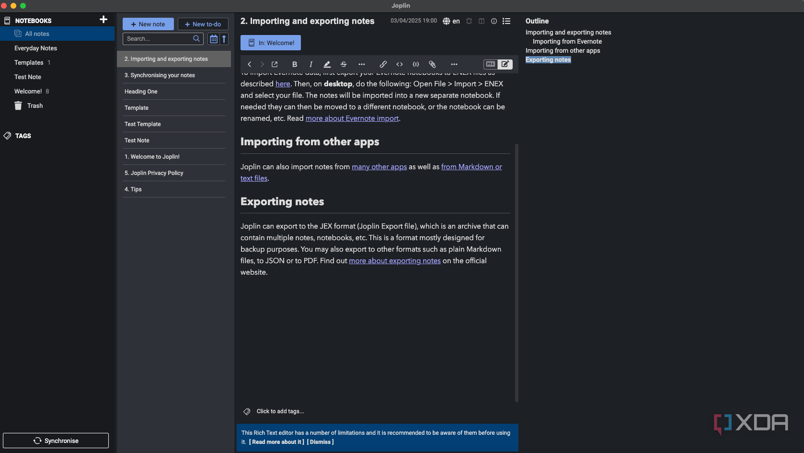Expand more formatting options after strikethrough
This screenshot has height=453, width=804.
click(362, 64)
